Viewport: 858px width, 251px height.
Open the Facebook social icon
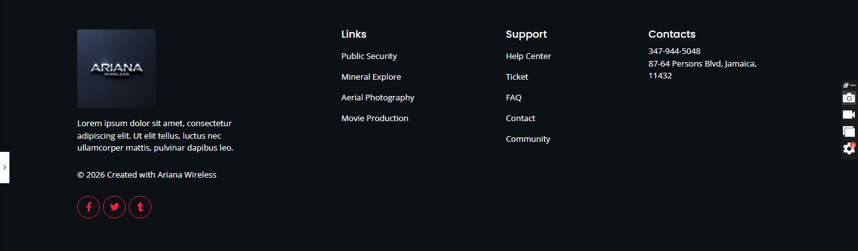89,207
